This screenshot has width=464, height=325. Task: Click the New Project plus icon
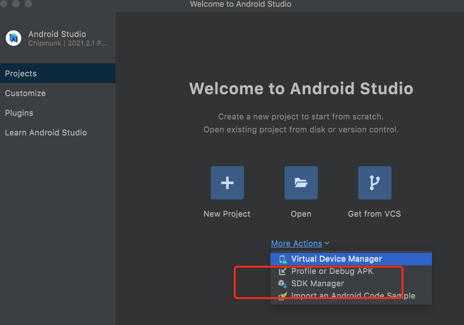tap(227, 183)
